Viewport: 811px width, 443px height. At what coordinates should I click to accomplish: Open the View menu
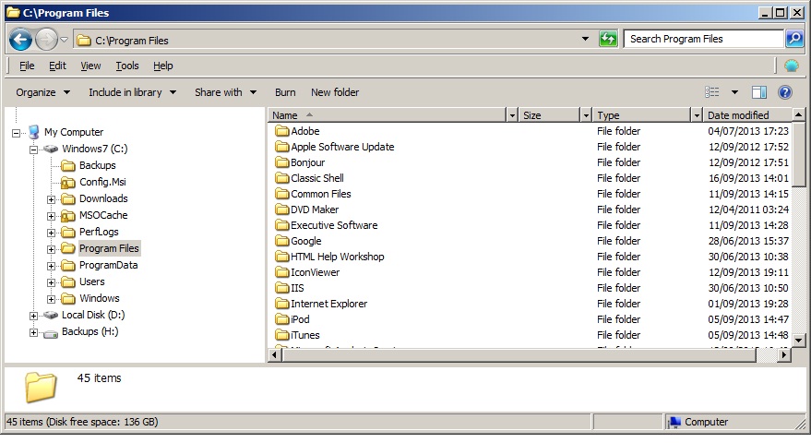click(x=90, y=66)
